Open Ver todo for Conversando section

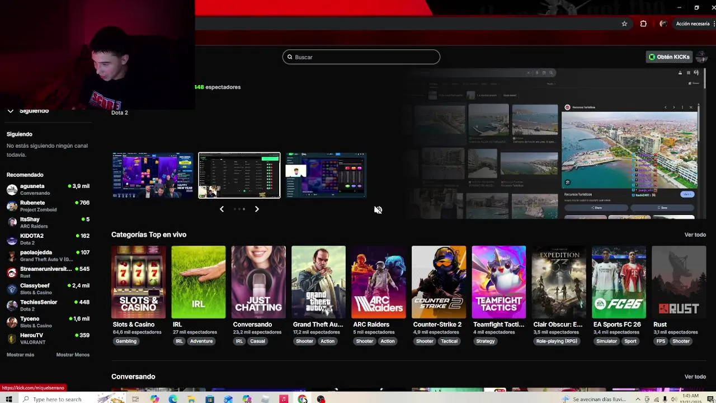(x=695, y=377)
